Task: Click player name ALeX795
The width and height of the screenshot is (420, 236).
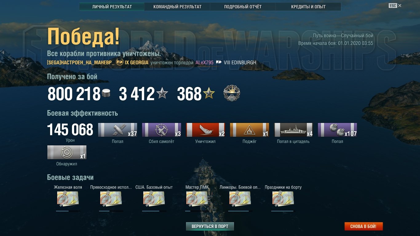Action: [x=204, y=62]
